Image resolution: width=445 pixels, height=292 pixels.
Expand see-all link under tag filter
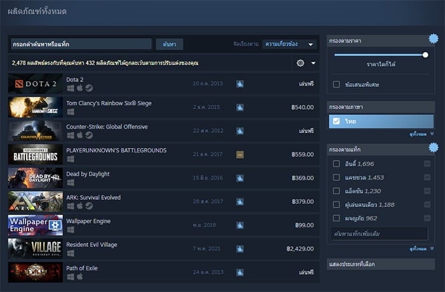pos(421,249)
